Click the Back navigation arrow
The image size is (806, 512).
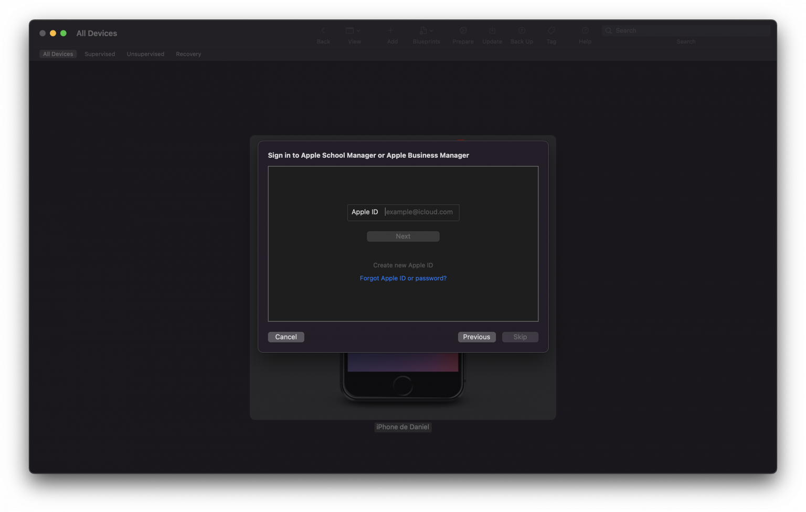[x=323, y=30]
